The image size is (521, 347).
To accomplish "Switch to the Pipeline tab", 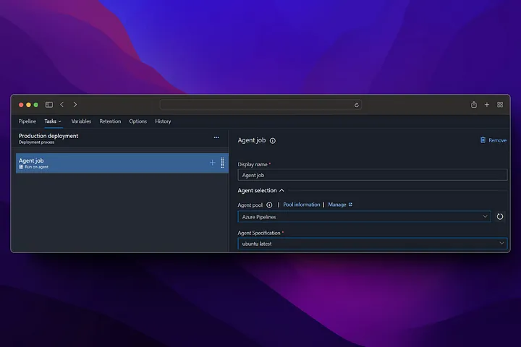I will [x=27, y=121].
